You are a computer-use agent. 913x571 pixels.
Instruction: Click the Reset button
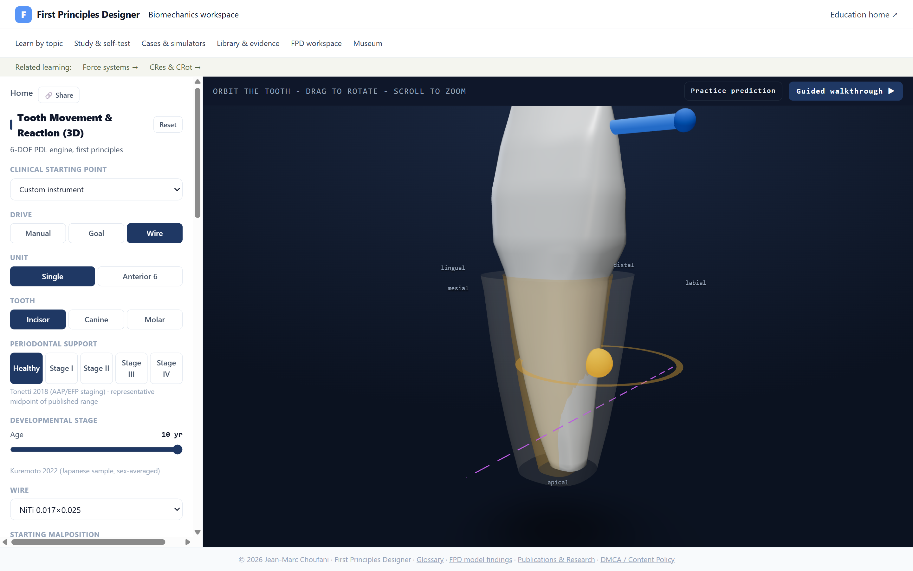pos(168,125)
